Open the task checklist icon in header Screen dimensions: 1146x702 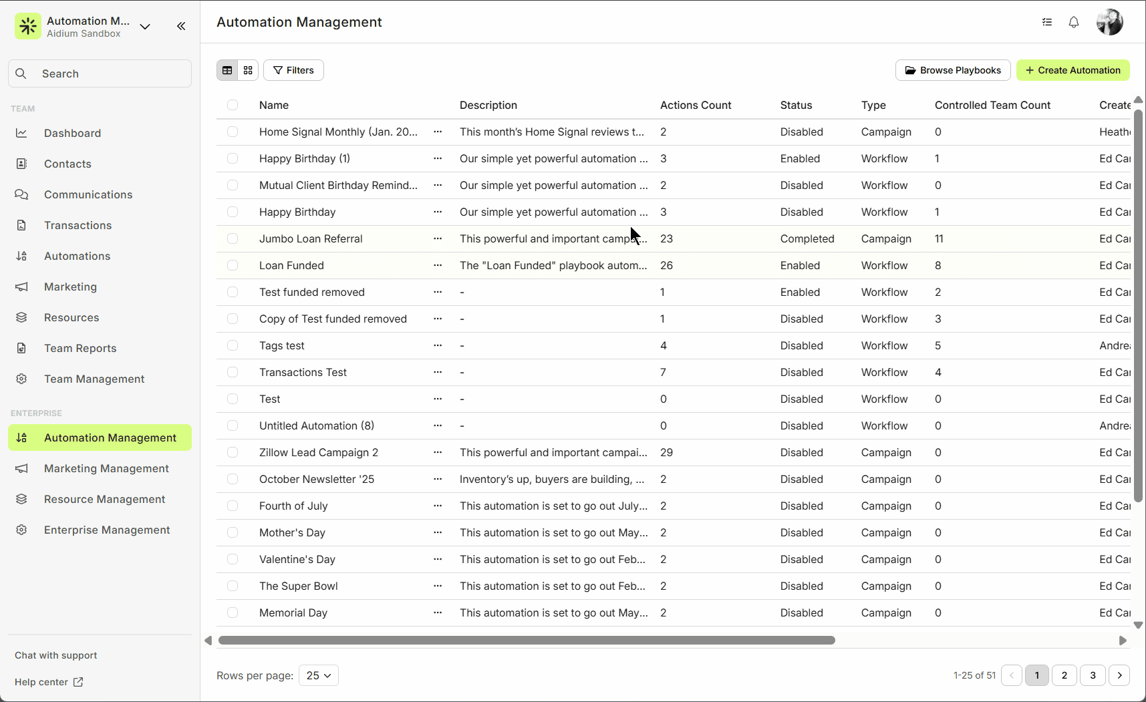point(1046,22)
